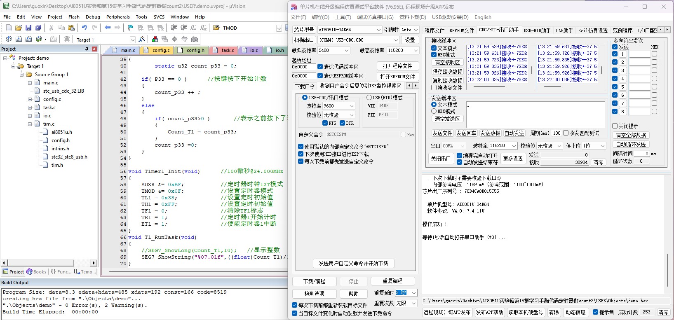
Task: Click the Build target icon in build toolbar
Action: [19, 39]
